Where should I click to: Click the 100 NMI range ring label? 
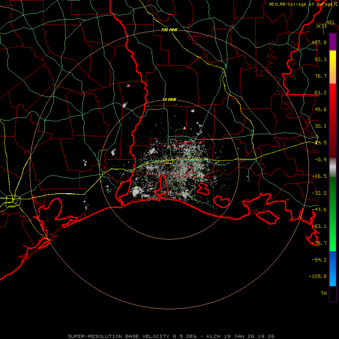169,30
